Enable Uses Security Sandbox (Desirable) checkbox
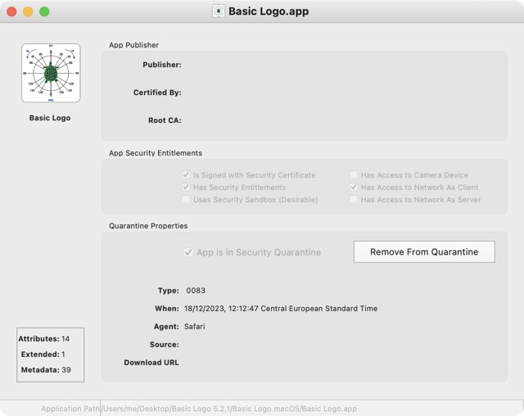Viewport: 524px width, 416px height. click(x=187, y=200)
